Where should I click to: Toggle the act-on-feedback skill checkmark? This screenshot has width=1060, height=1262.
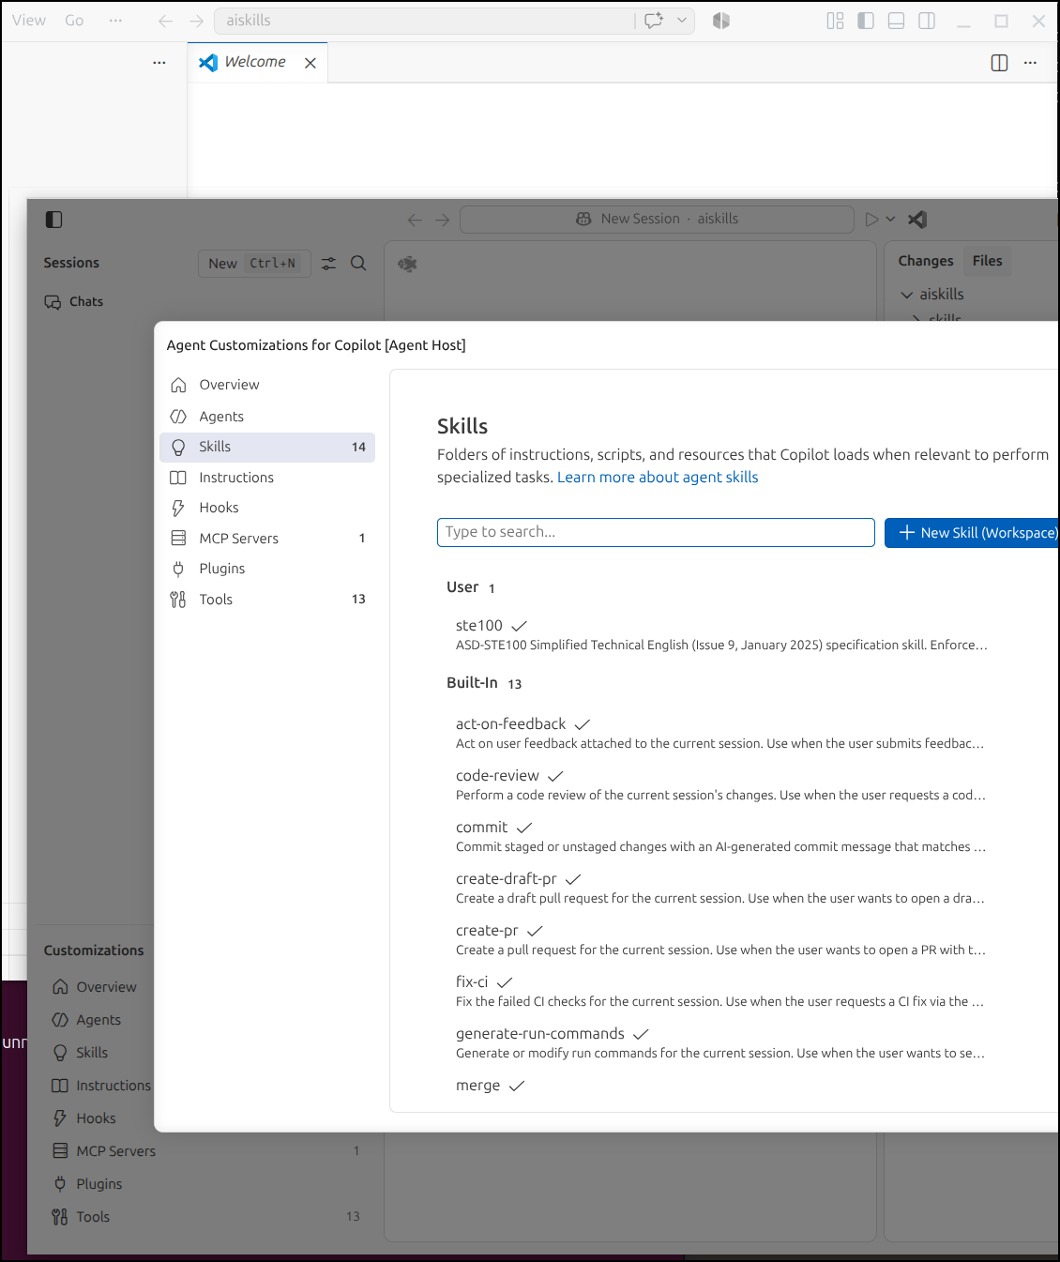(x=583, y=724)
